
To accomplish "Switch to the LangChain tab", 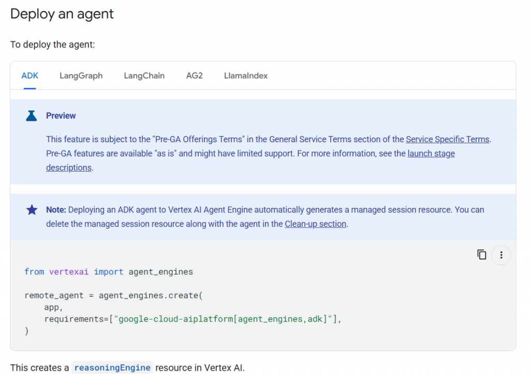I will click(144, 75).
